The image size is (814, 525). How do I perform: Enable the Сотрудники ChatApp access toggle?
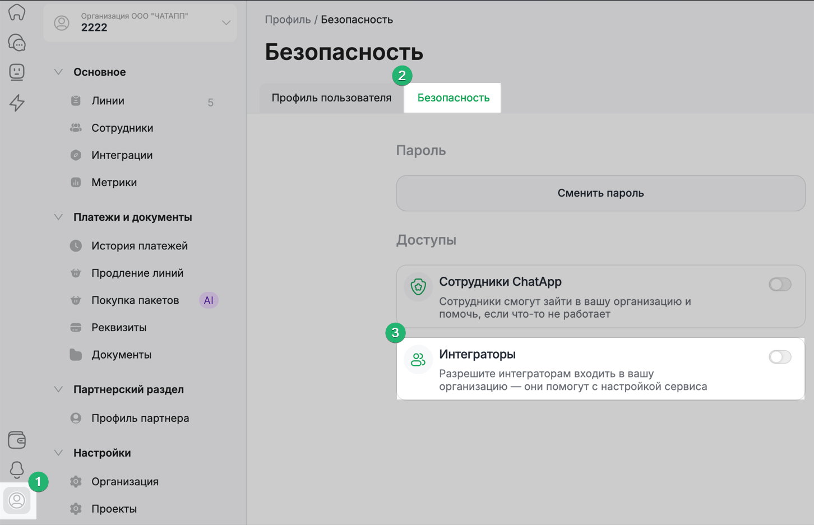coord(780,285)
